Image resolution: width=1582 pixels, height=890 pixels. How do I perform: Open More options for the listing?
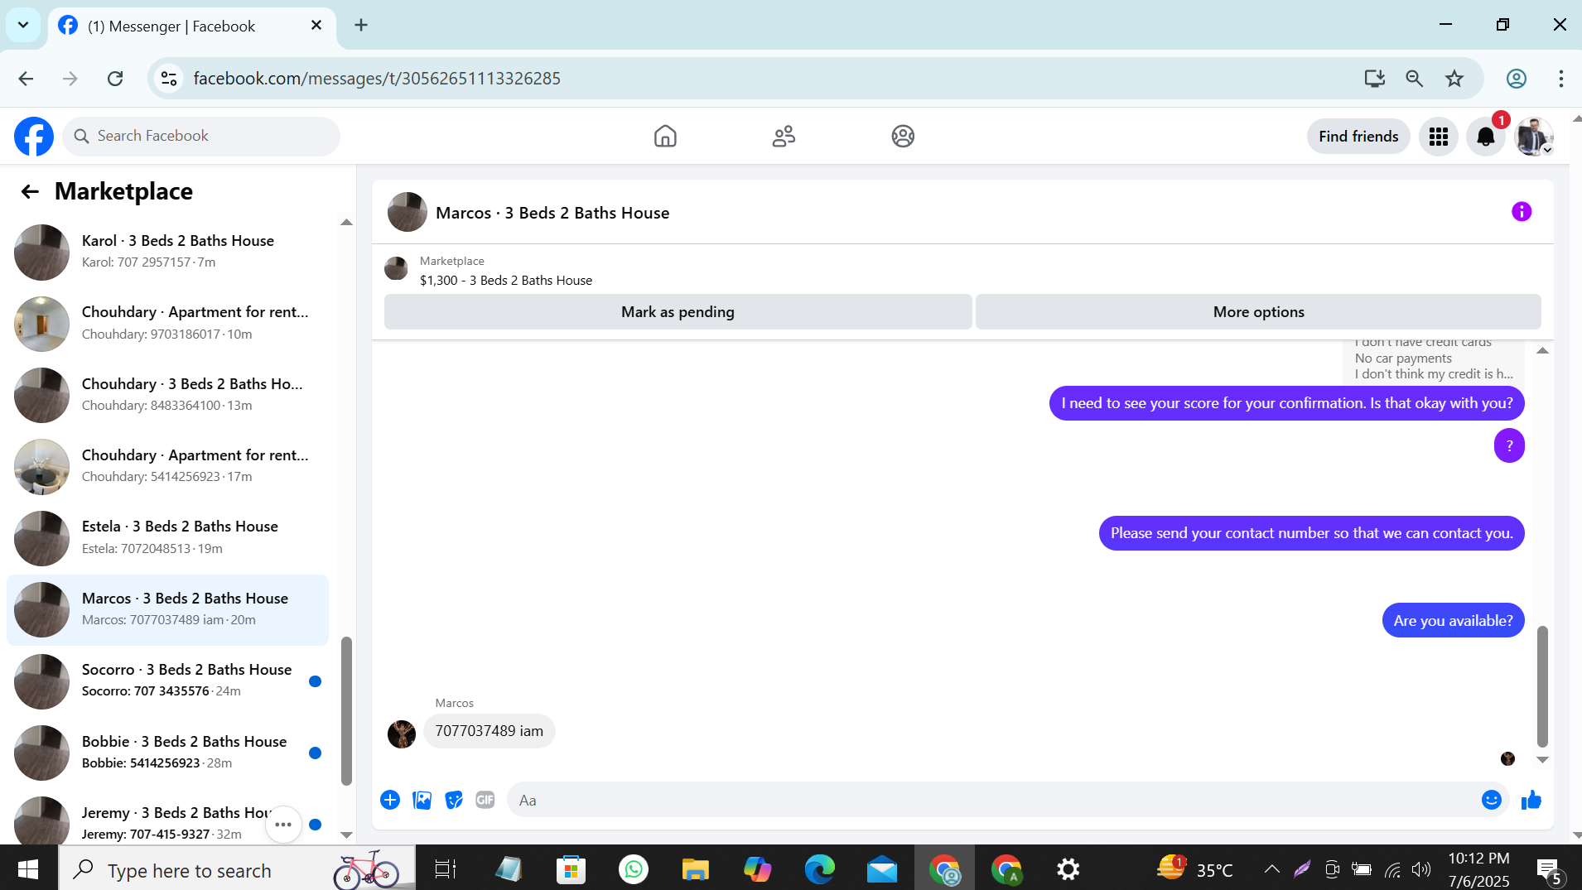coord(1258,312)
